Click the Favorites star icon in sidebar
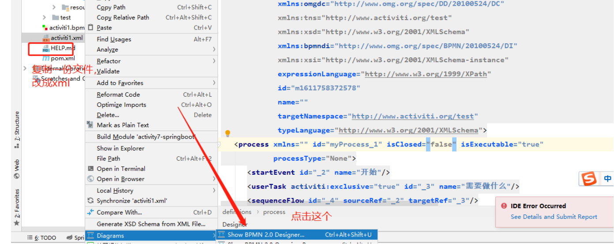This screenshot has width=614, height=244. 17,223
